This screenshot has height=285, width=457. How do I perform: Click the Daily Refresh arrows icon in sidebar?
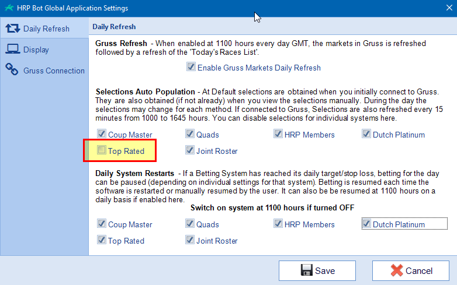click(12, 29)
